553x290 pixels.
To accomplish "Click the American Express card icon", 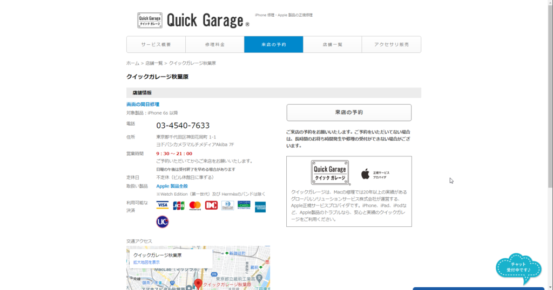I will coord(260,207).
